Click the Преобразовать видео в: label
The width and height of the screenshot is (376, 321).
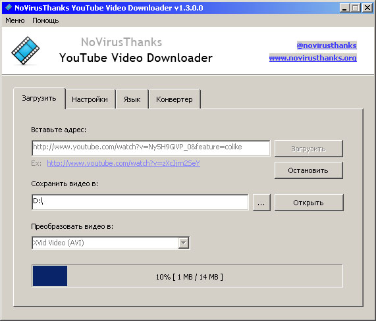click(72, 226)
